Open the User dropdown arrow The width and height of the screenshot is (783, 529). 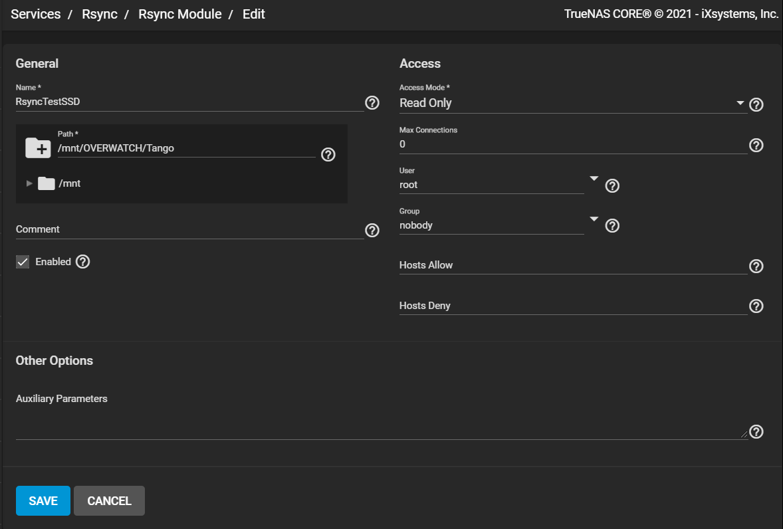point(594,178)
